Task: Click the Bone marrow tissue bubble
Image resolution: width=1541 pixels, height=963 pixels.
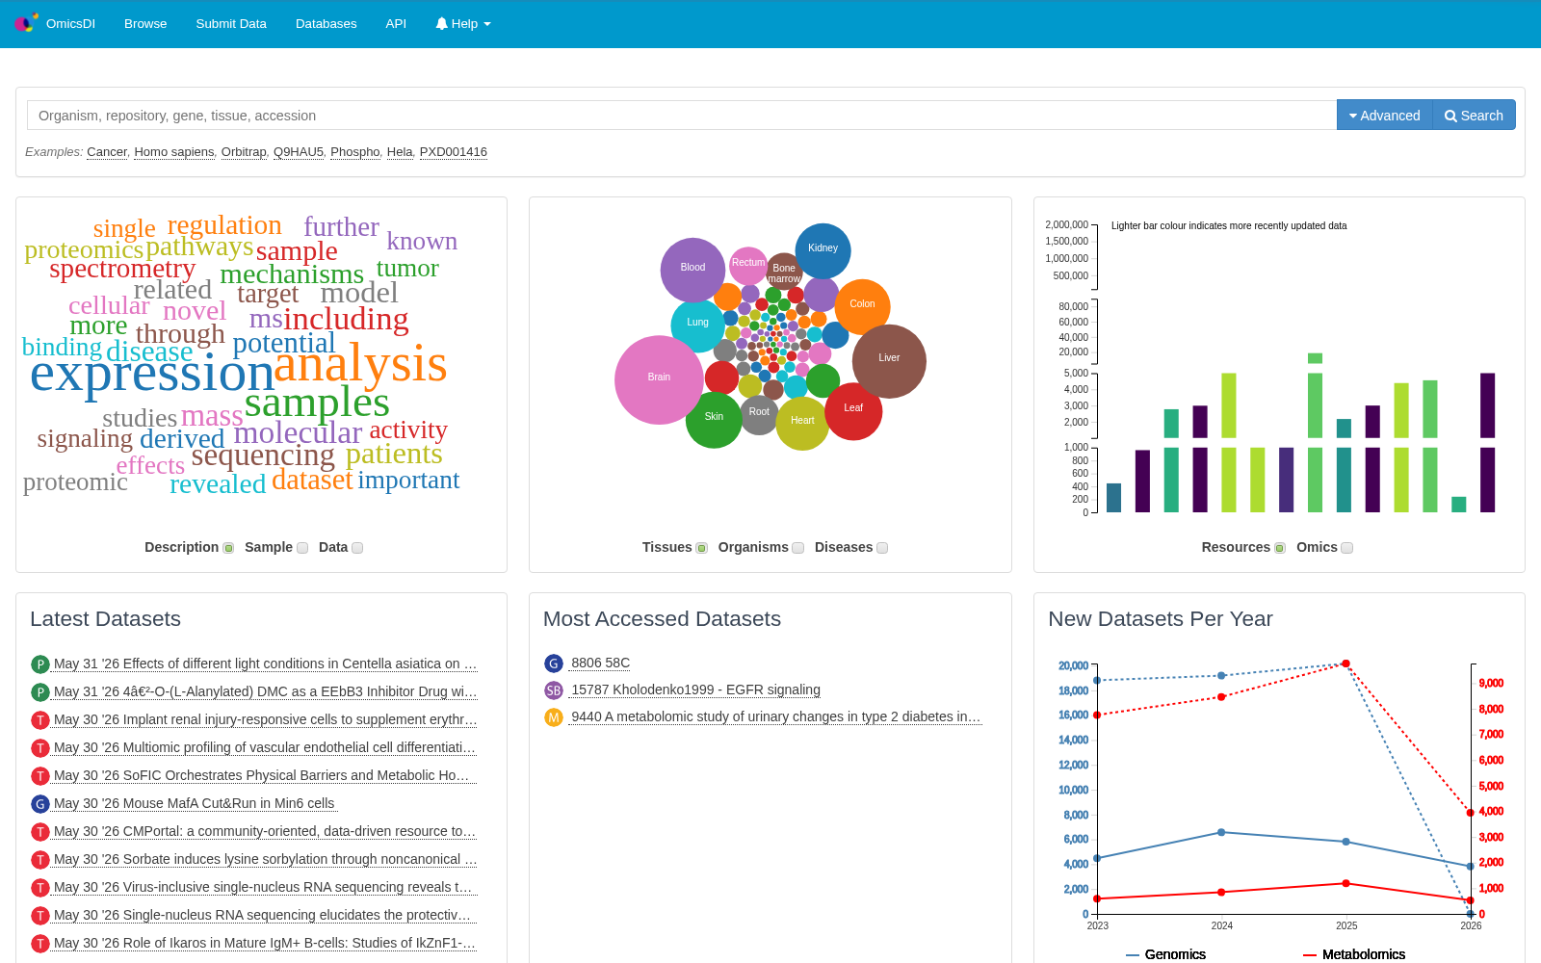Action: tap(784, 272)
